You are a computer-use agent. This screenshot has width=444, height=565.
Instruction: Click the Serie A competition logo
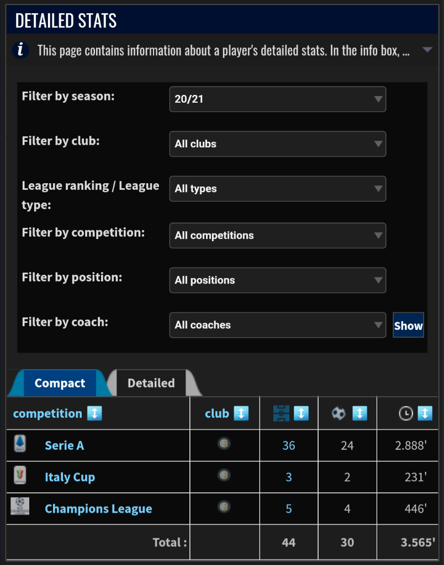coord(20,444)
